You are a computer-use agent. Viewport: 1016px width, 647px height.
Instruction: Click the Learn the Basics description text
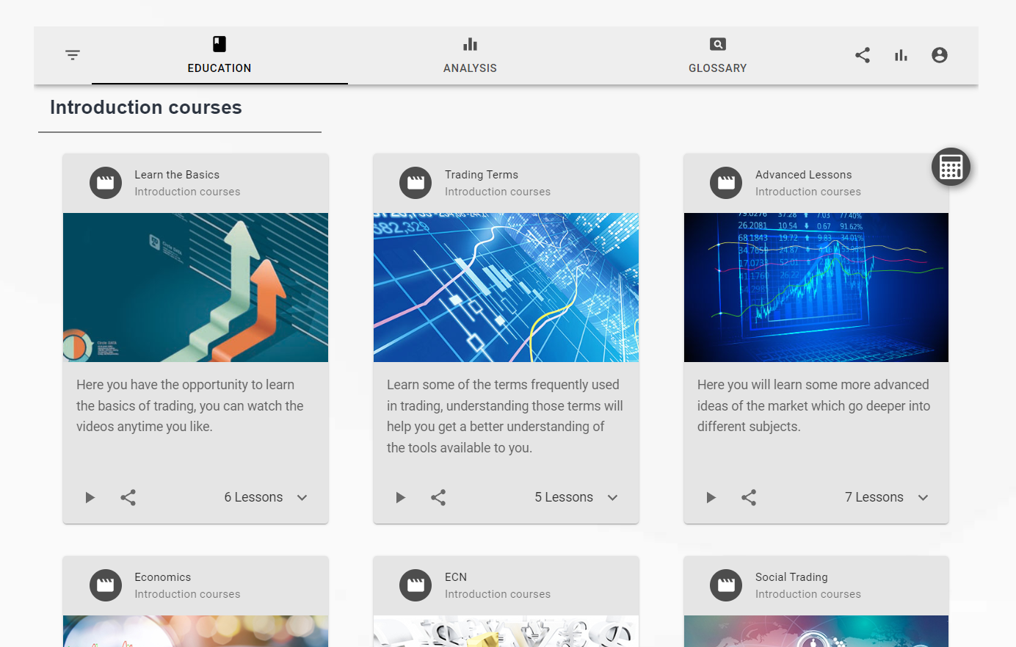(x=190, y=405)
